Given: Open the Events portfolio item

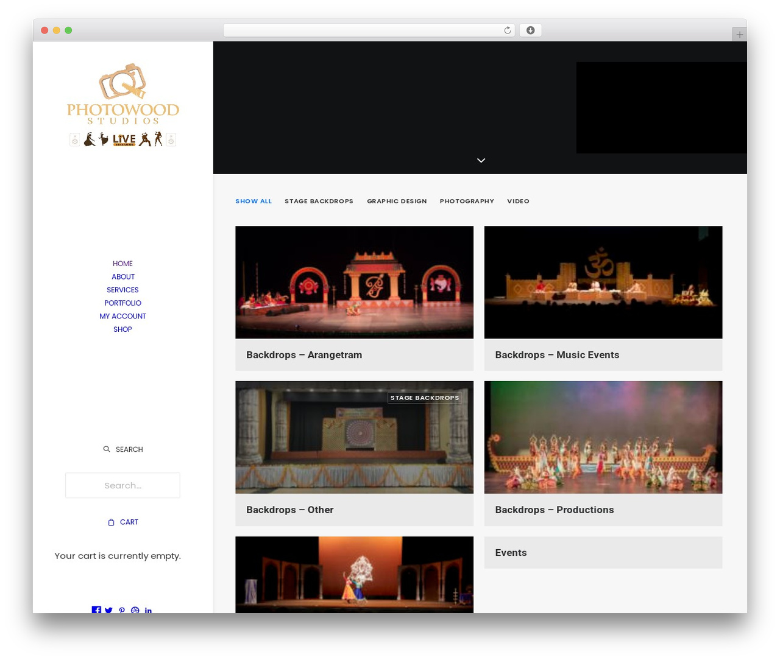Looking at the screenshot, I should (x=603, y=552).
